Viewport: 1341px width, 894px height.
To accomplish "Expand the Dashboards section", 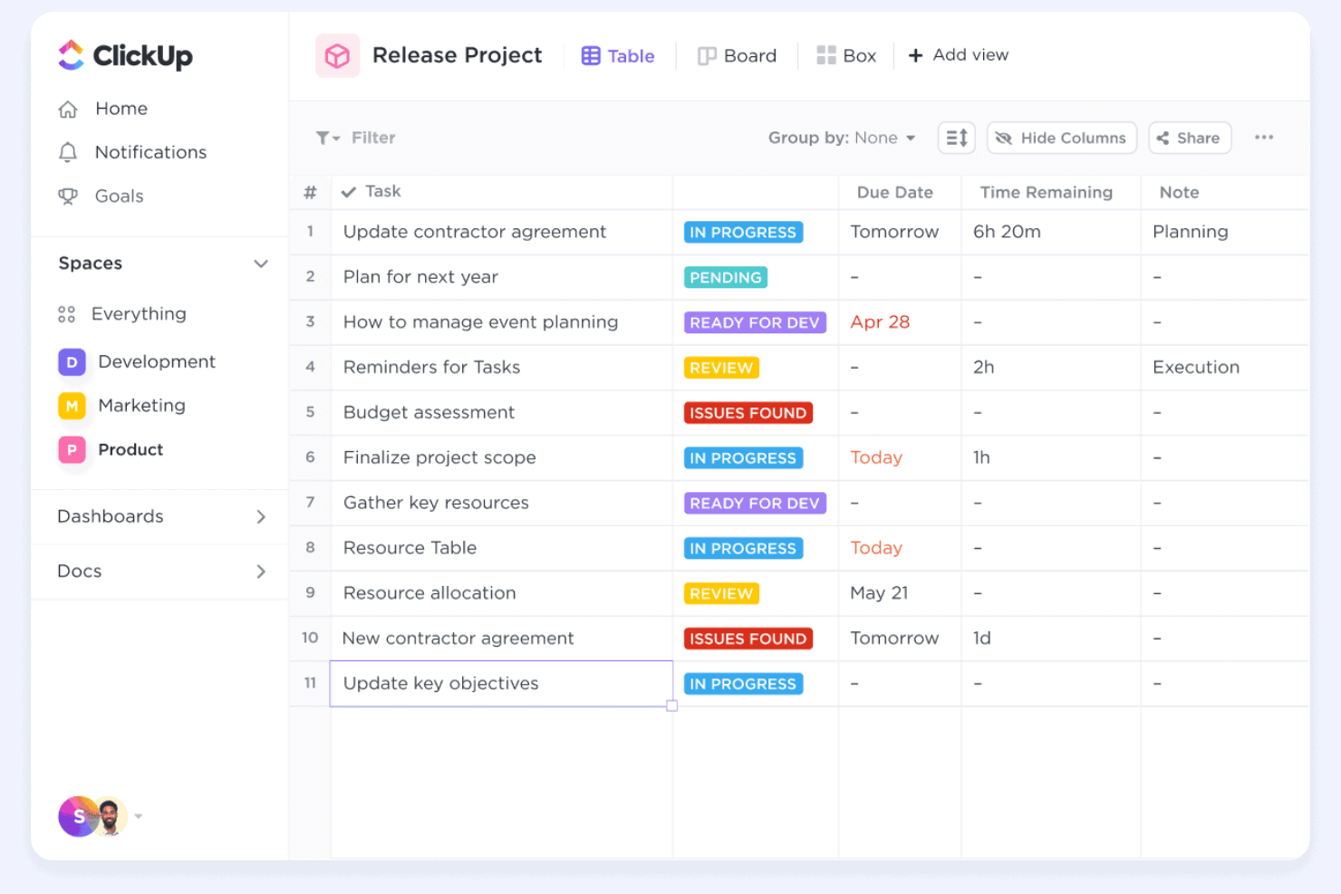I will (x=262, y=516).
